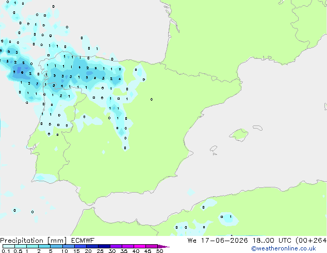The width and height of the screenshot is (327, 253).
Task: Click the legend label '45'
Action: (148, 251)
